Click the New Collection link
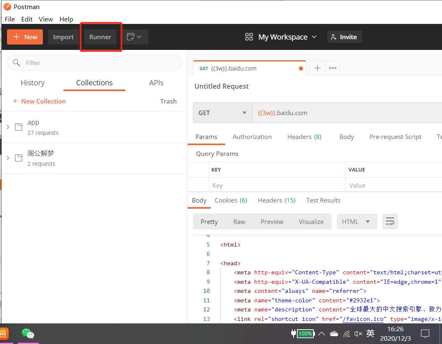442x344 pixels. pyautogui.click(x=39, y=101)
